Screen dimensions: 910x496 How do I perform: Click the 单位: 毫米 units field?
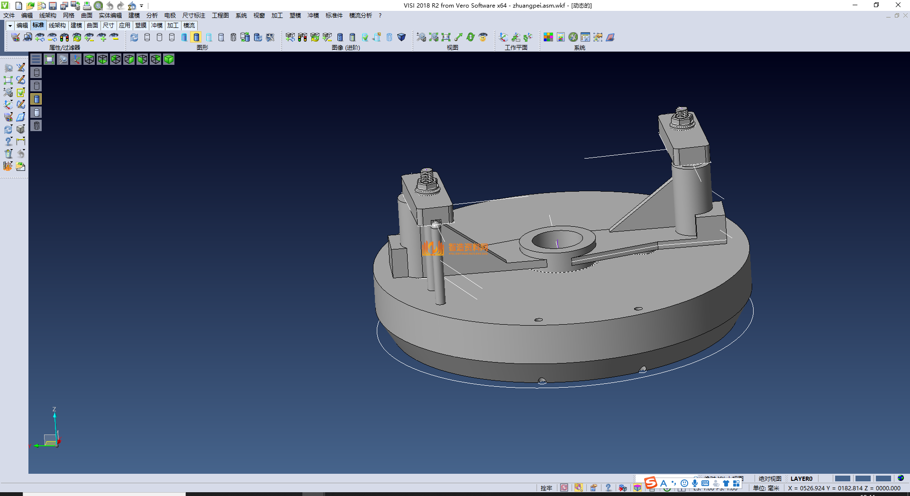tap(766, 488)
